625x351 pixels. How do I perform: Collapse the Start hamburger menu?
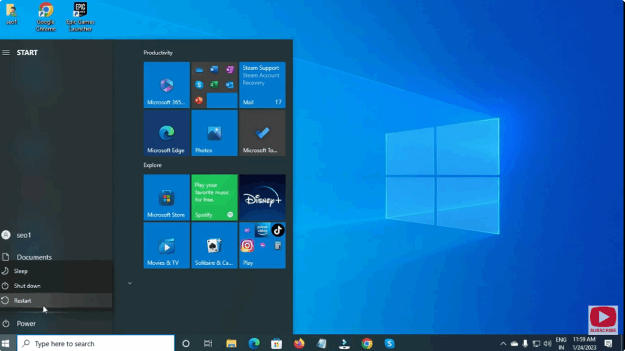(6, 52)
